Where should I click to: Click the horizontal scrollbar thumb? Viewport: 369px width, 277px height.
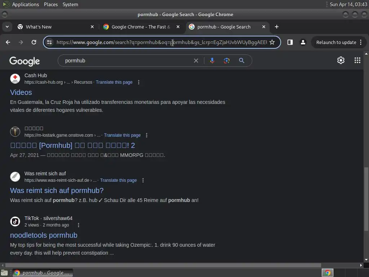tap(163, 265)
